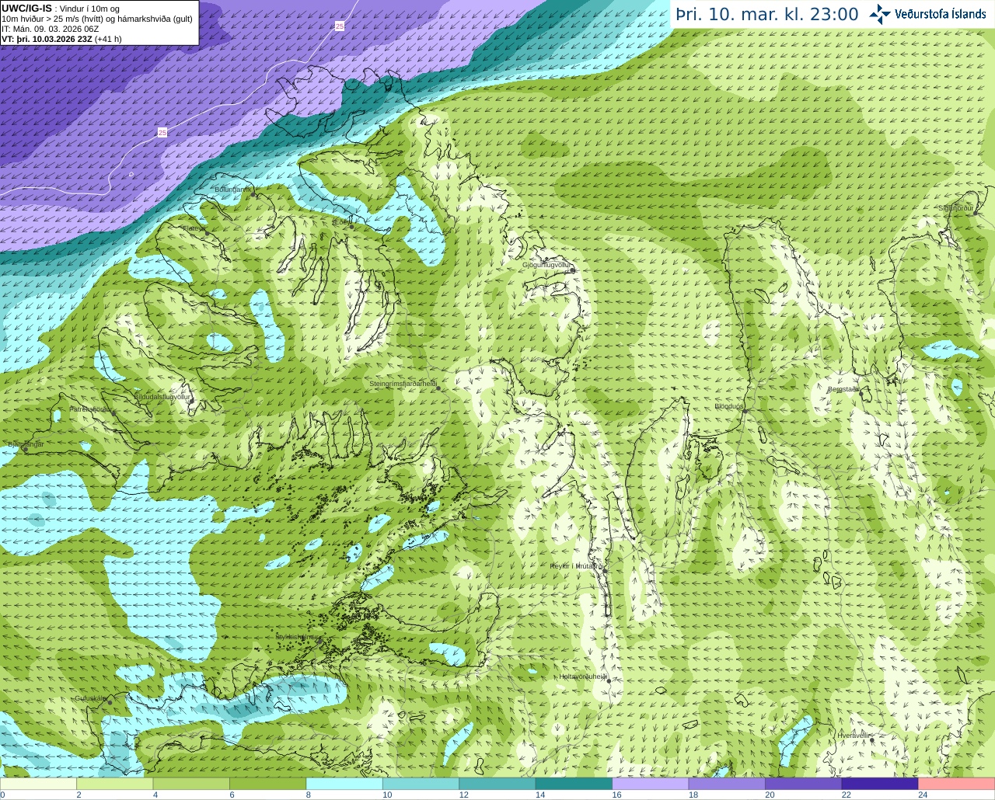Select the pink above-24 m/s legend swatch
The width and height of the screenshot is (995, 800).
pos(957,784)
